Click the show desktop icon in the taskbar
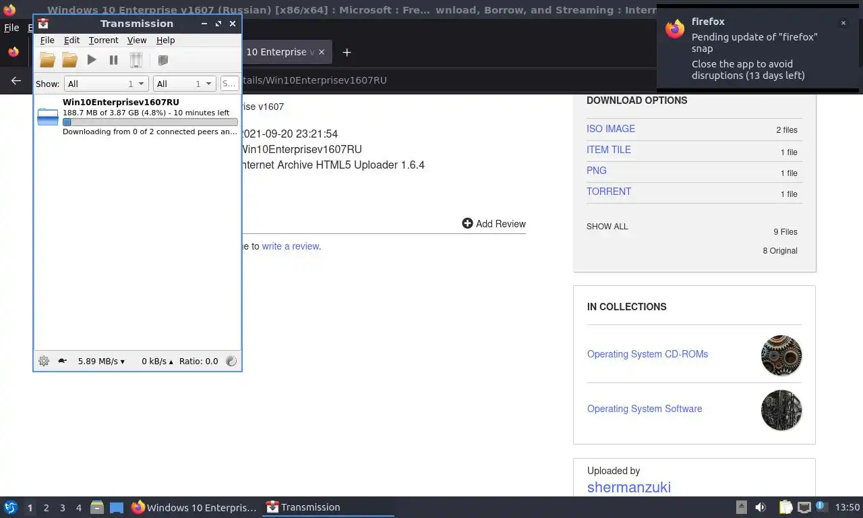This screenshot has height=518, width=863. point(116,508)
